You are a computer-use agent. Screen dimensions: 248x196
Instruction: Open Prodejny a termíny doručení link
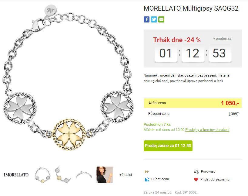(x=207, y=129)
